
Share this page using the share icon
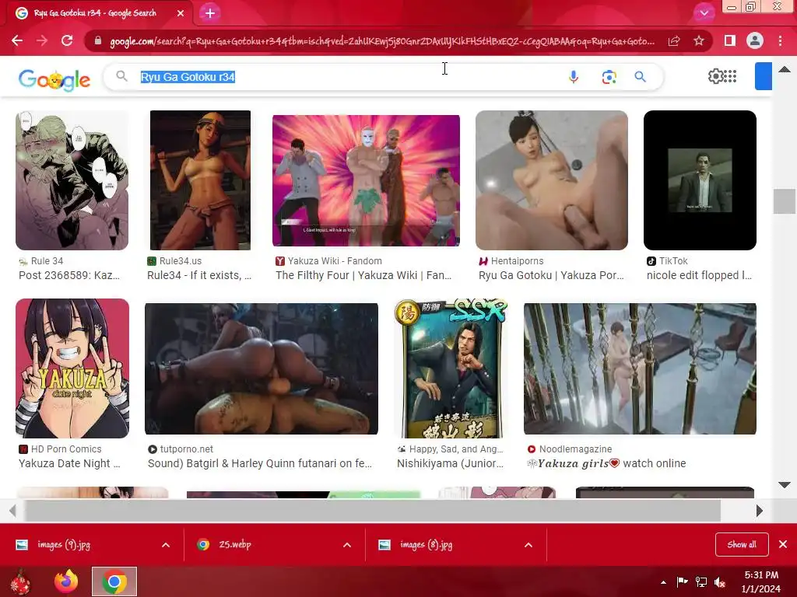point(674,40)
